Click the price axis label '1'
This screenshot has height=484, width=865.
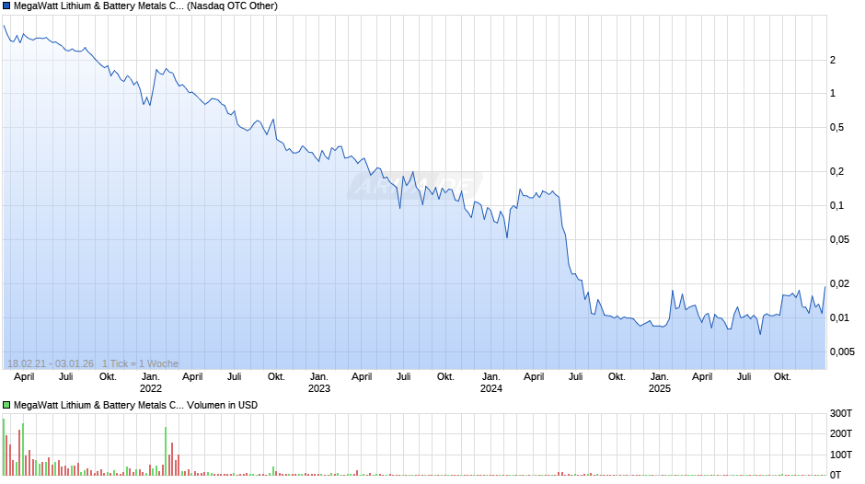(x=833, y=93)
